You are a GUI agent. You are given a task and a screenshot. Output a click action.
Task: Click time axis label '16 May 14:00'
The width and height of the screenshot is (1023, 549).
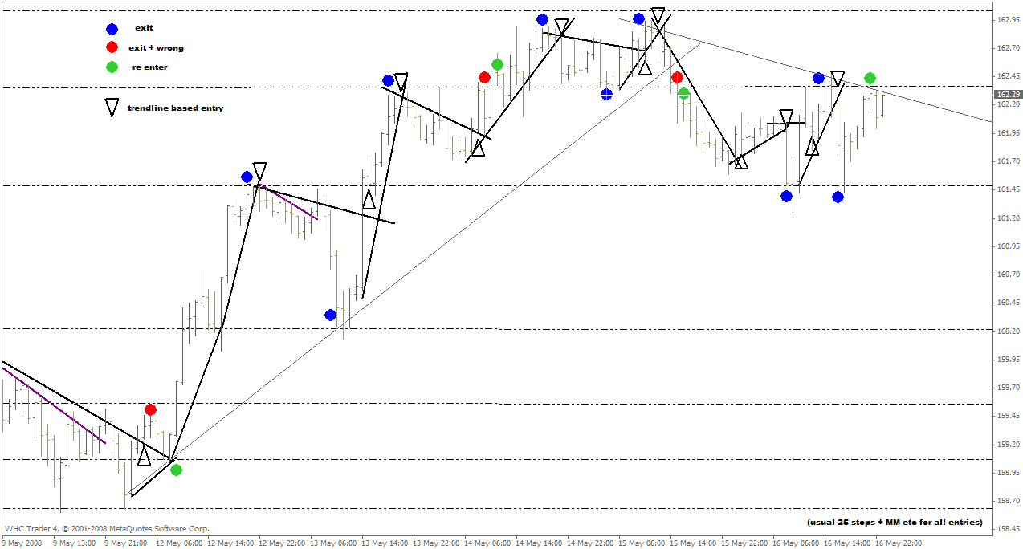coord(847,543)
